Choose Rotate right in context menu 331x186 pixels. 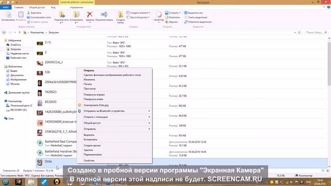[x=114, y=95]
